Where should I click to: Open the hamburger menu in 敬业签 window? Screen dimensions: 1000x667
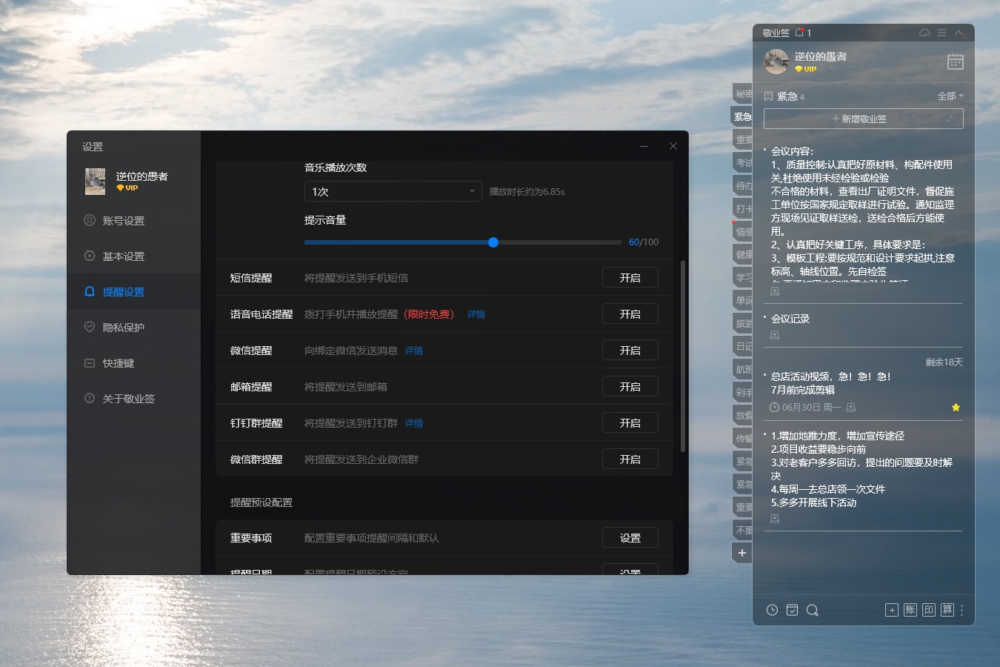click(x=941, y=33)
